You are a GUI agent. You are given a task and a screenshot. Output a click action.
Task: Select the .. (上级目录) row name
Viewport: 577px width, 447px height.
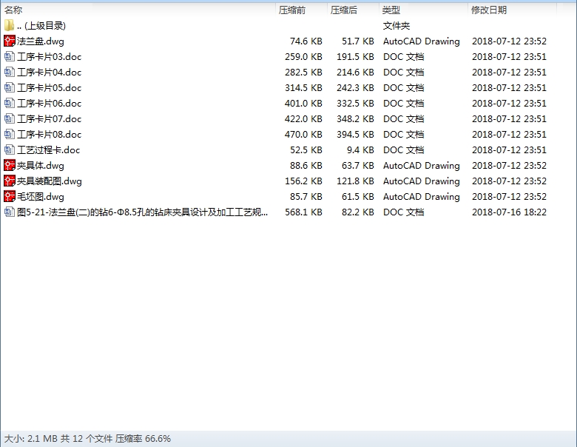click(41, 26)
